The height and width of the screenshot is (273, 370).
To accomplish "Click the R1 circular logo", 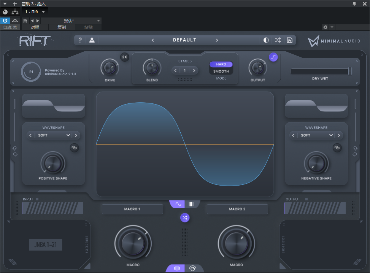I will tap(31, 72).
